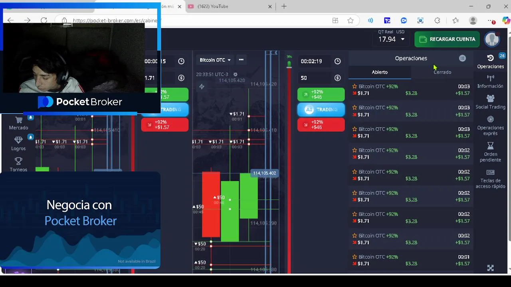The image size is (511, 287).
Task: Click the 114,105.402 current price label
Action: point(264,173)
